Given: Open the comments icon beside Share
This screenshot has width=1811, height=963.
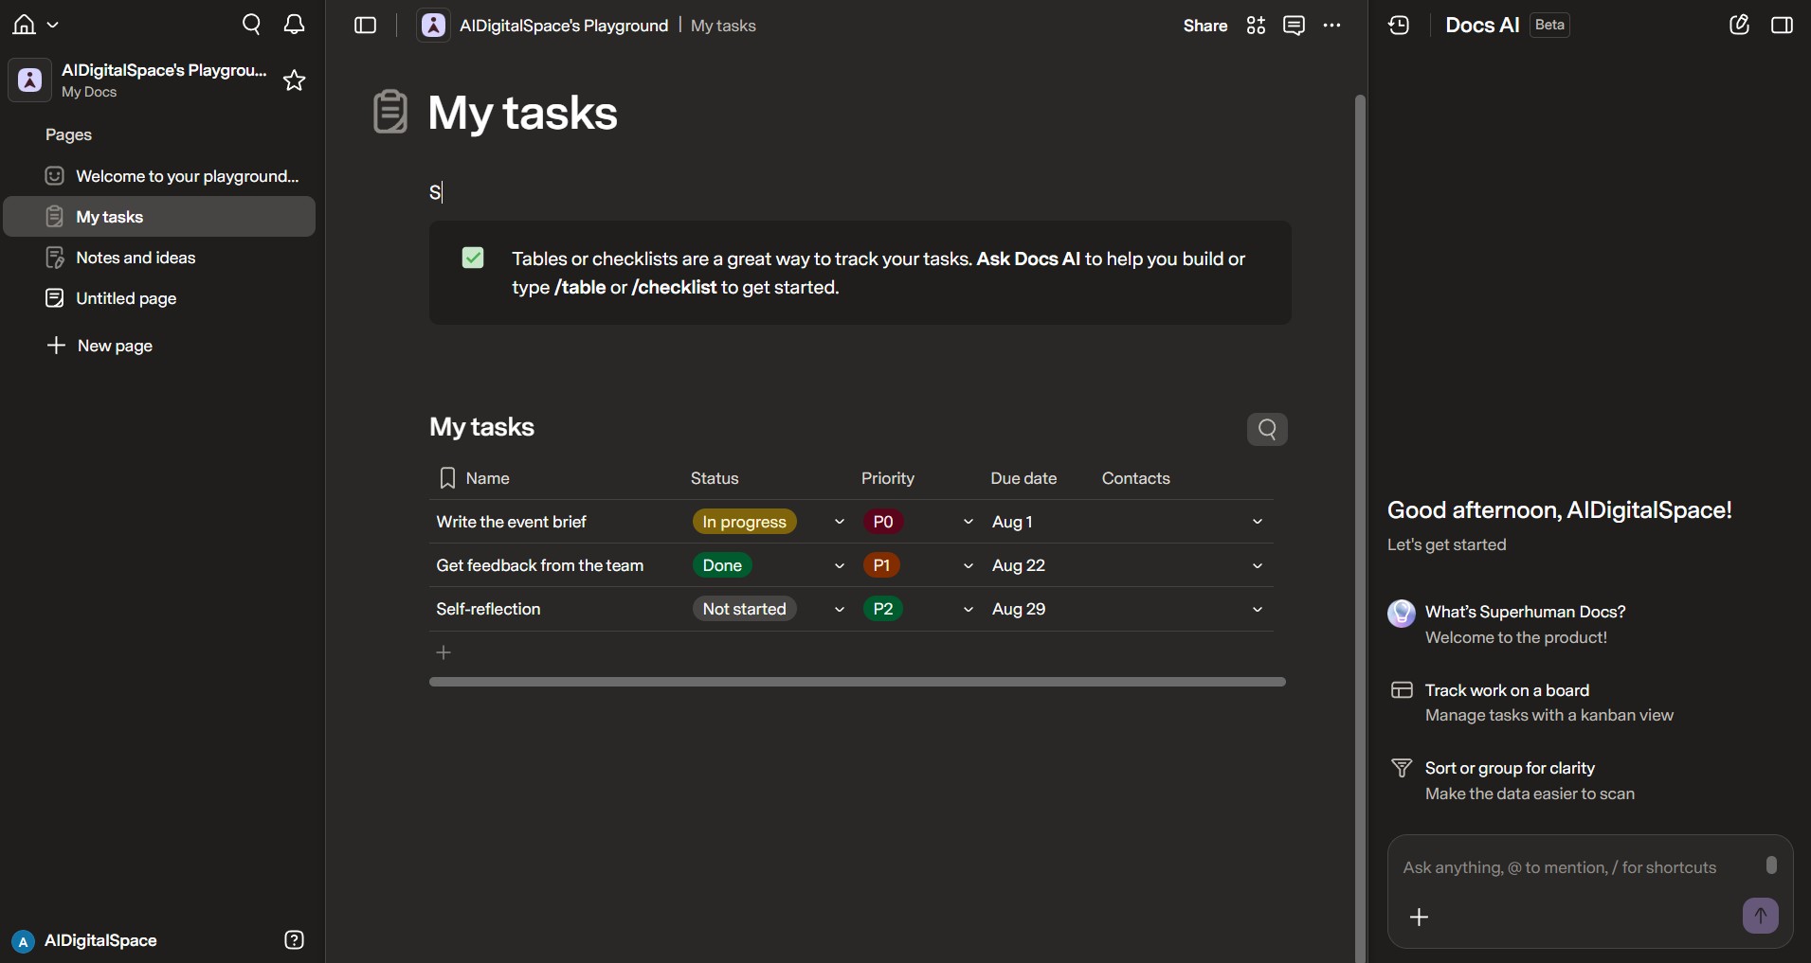Looking at the screenshot, I should (1294, 26).
